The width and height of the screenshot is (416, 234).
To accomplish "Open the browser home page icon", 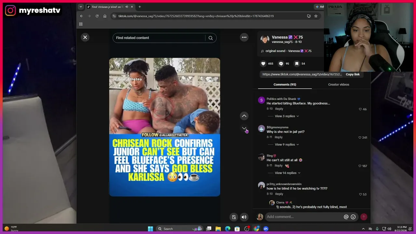I will [105, 16].
